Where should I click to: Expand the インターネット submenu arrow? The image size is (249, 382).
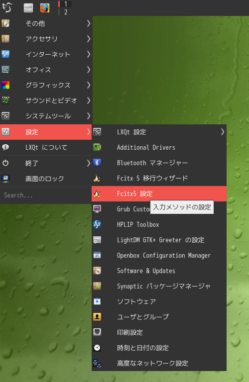coord(89,54)
